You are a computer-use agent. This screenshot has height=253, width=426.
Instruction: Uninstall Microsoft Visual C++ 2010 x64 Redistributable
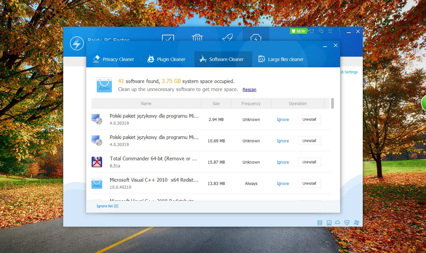pos(309,183)
